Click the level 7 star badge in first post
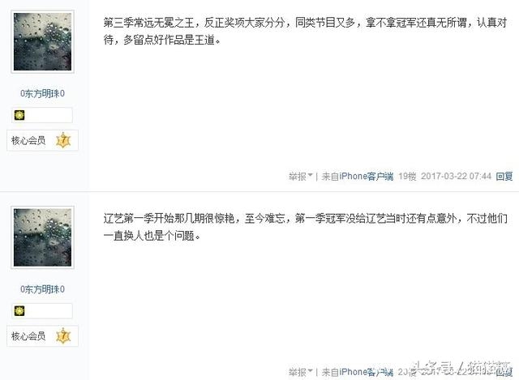Image resolution: width=519 pixels, height=380 pixels. [63, 140]
